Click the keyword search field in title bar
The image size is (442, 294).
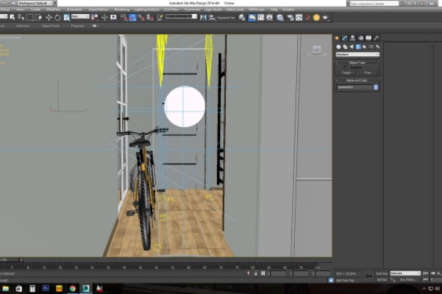coord(374,4)
